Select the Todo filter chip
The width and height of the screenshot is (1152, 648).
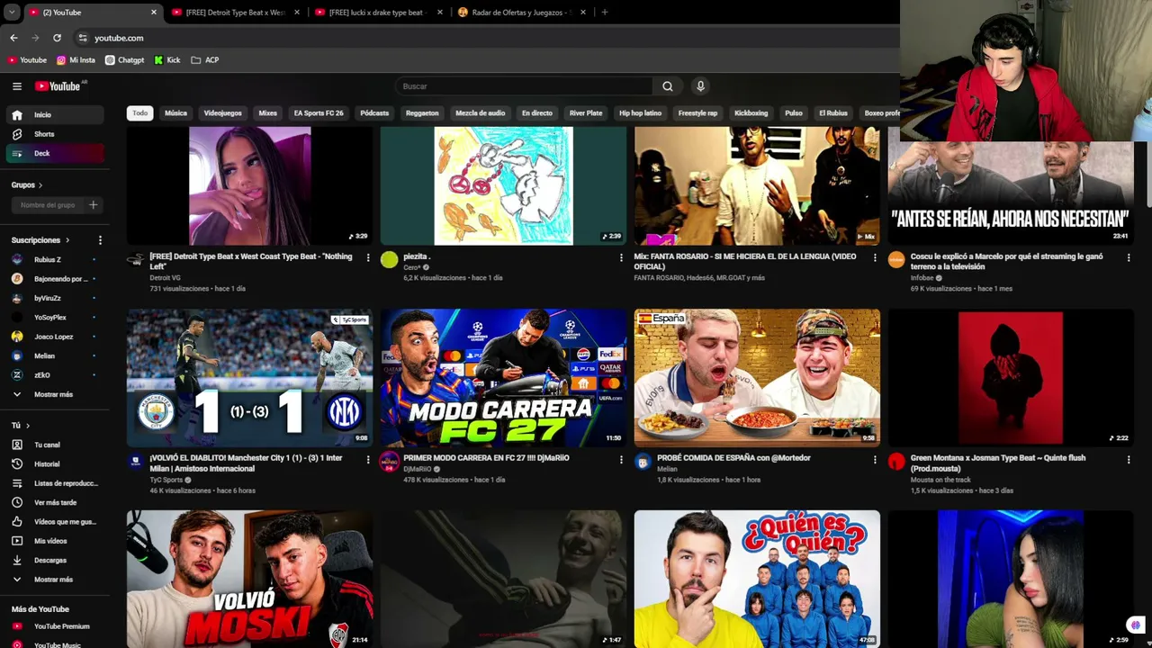point(140,113)
